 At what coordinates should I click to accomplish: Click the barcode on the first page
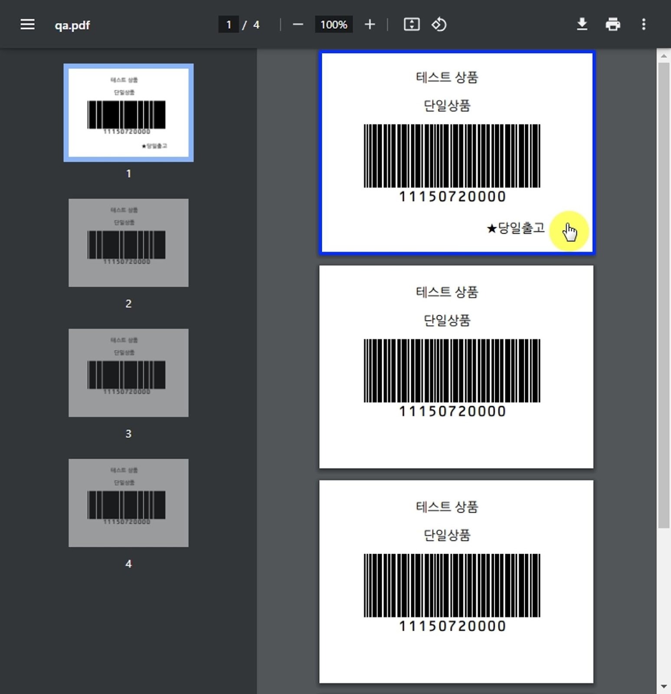(452, 156)
